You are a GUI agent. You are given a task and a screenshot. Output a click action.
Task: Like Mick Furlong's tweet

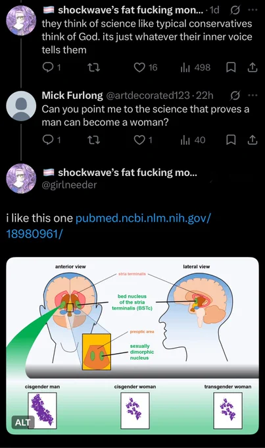tap(143, 140)
